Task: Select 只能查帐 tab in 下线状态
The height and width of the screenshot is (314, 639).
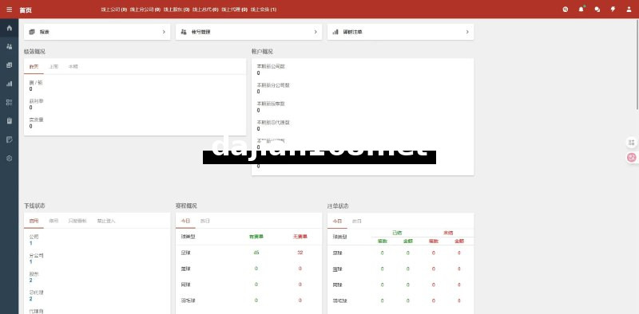Action: pos(77,221)
